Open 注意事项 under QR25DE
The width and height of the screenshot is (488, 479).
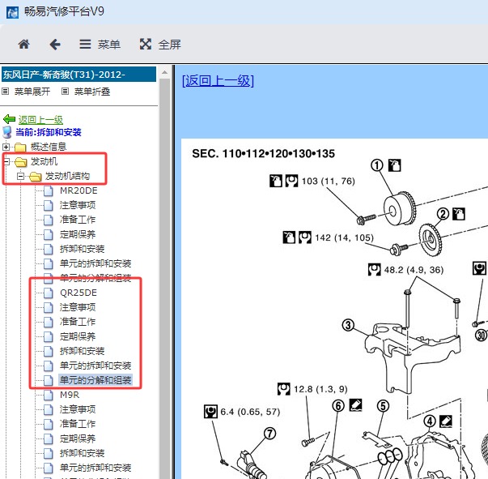[78, 307]
